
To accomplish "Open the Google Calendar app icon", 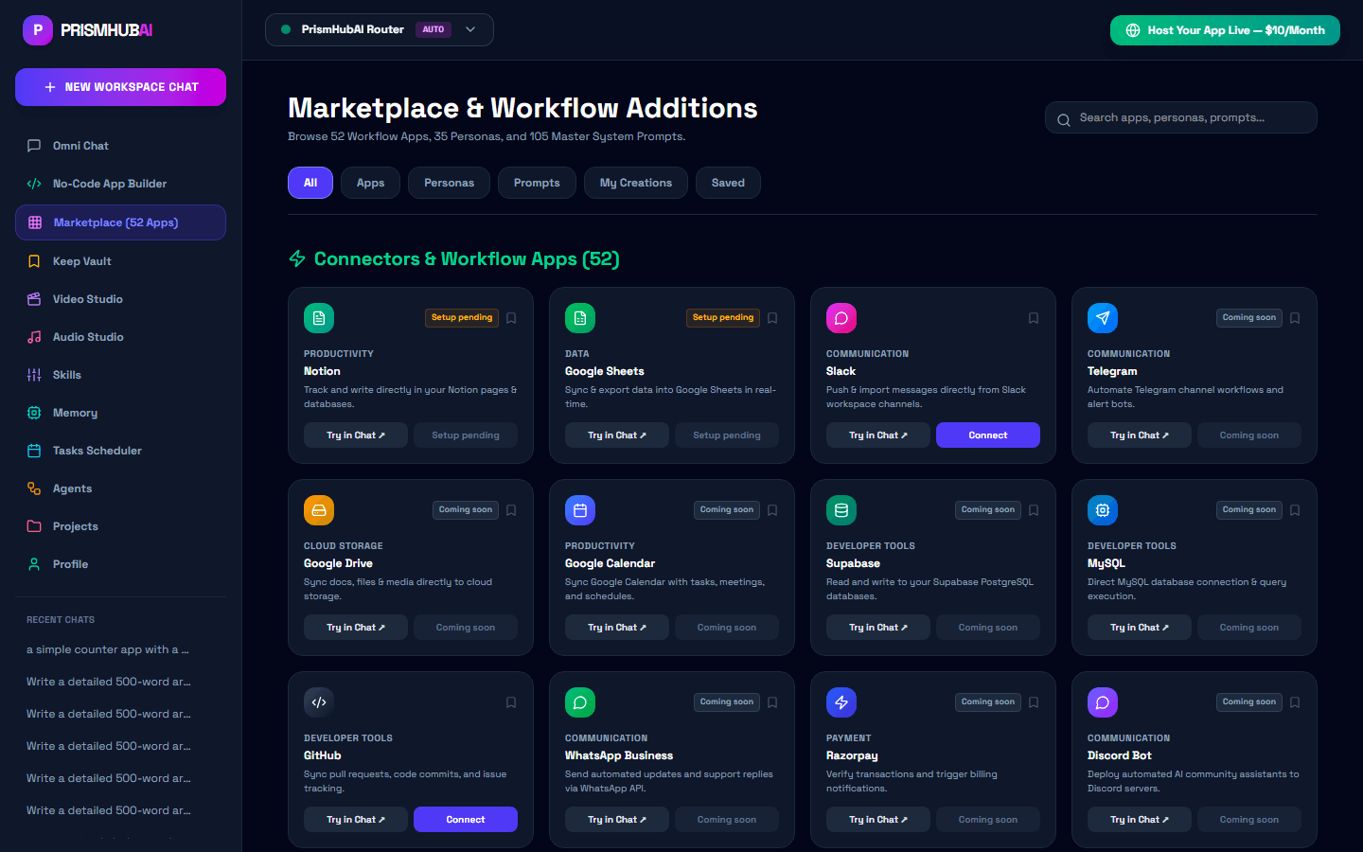I will click(x=580, y=510).
